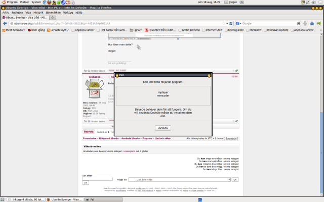The image size is (324, 202).
Task: Click the green leaf launcher in top panel
Action: point(59,3)
